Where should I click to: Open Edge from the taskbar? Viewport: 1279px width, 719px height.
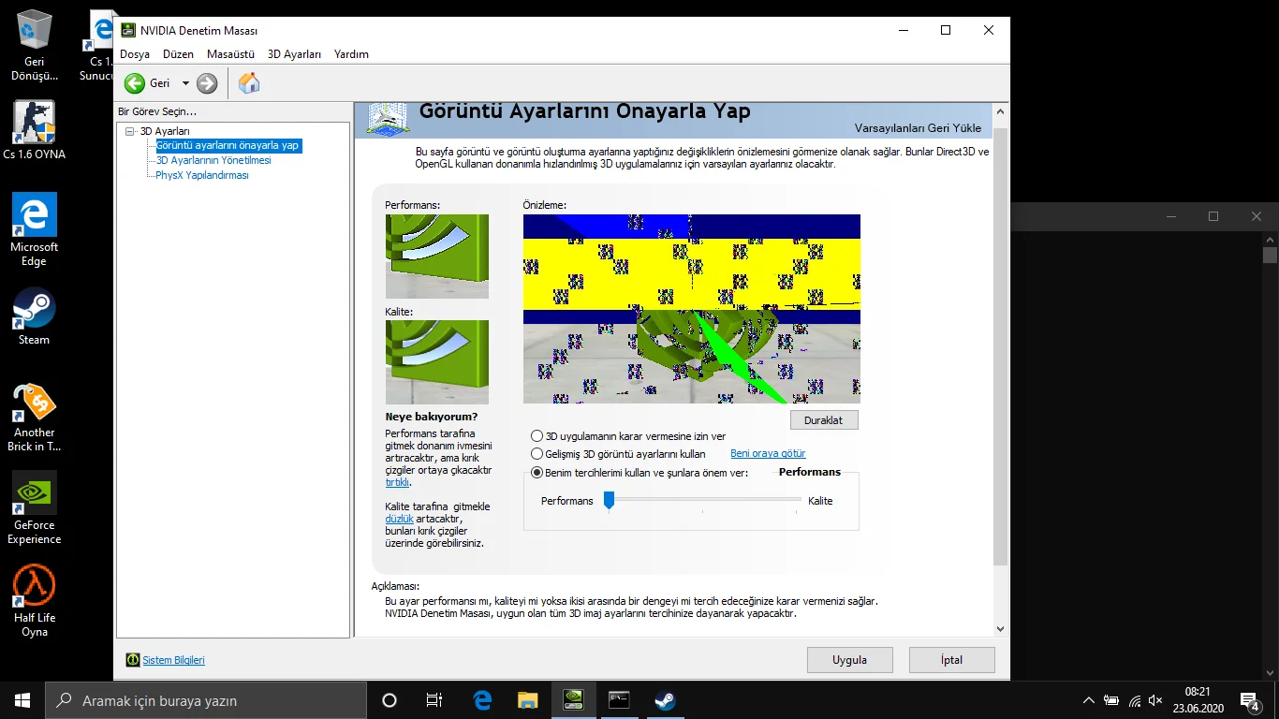(x=482, y=700)
